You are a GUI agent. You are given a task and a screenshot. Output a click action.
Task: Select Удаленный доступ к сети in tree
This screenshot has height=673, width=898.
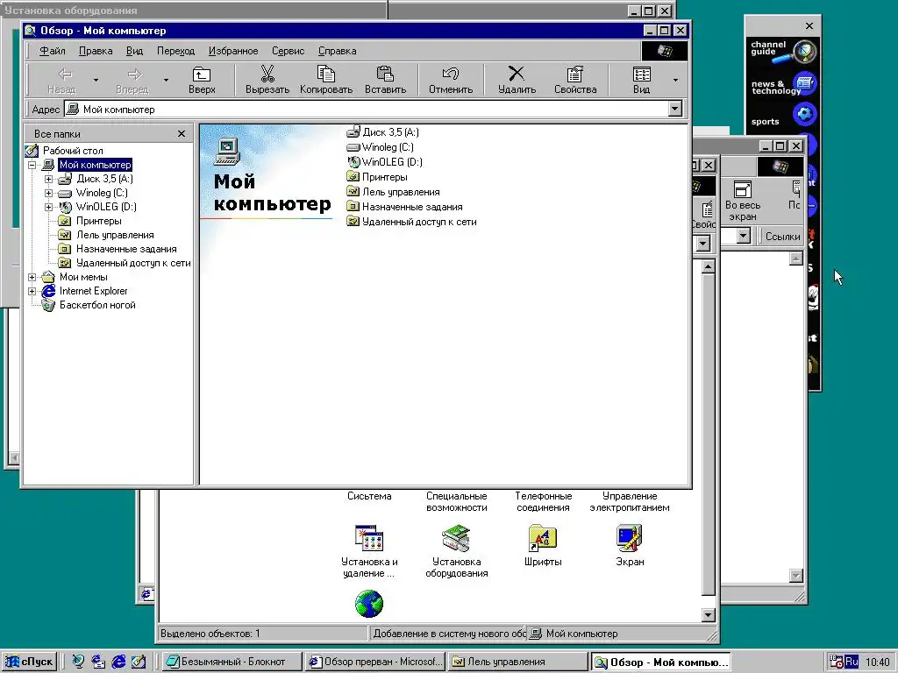(133, 263)
